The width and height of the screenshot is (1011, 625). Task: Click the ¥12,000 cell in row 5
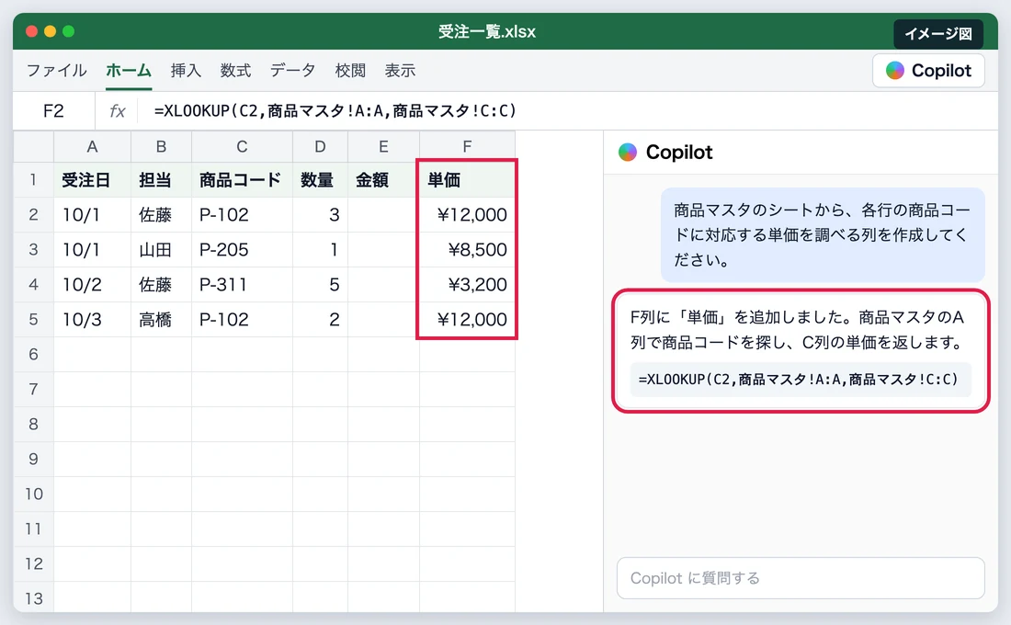(467, 319)
